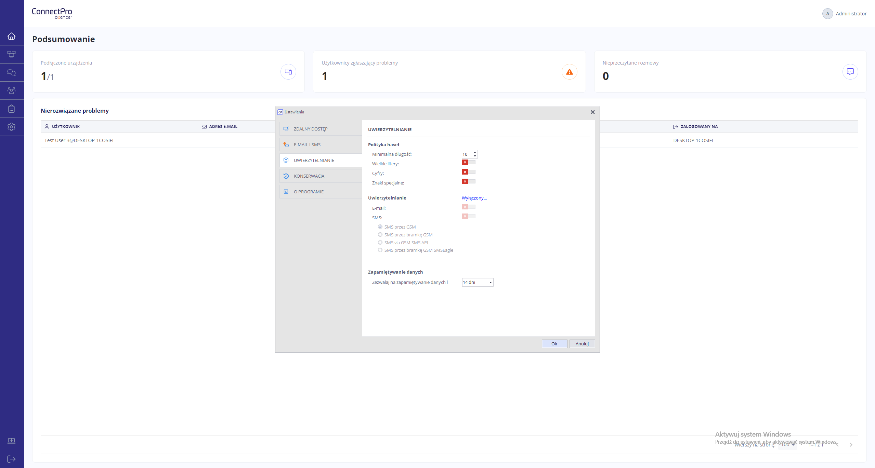The image size is (875, 468).
Task: Click the unread conversations card icon
Action: [850, 72]
